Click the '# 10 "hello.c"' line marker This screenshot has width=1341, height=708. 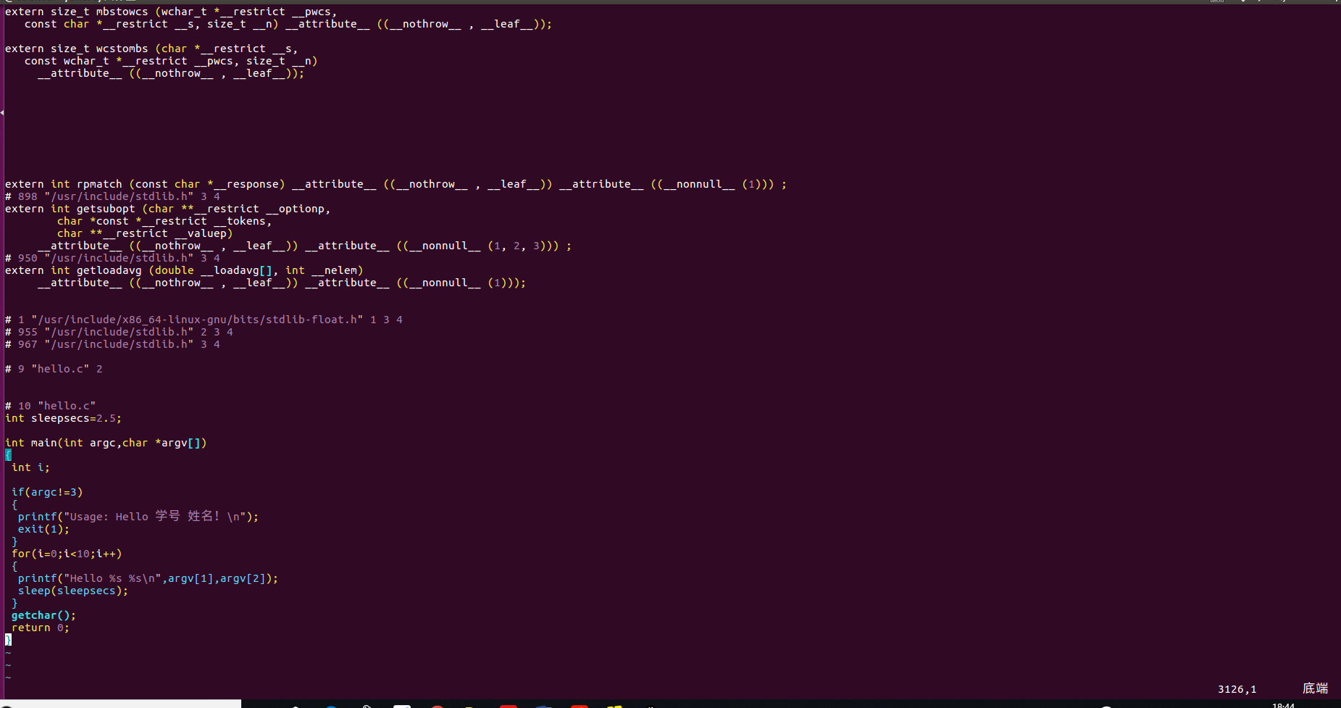click(x=50, y=406)
